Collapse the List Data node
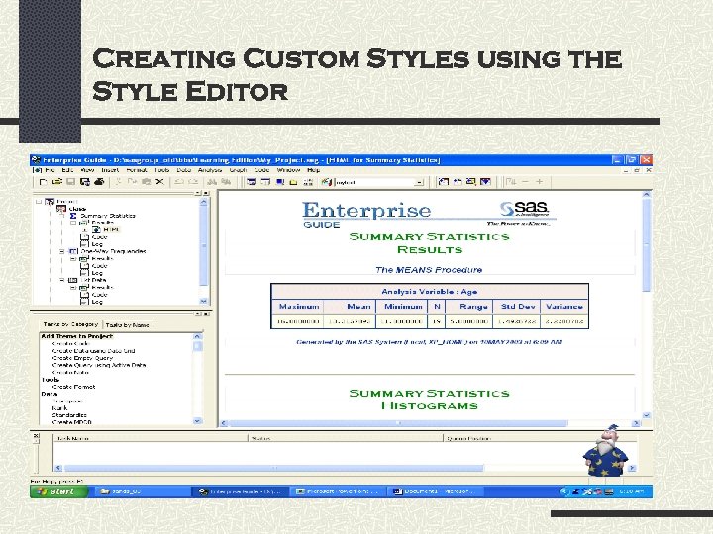Image resolution: width=713 pixels, height=534 pixels. point(62,280)
